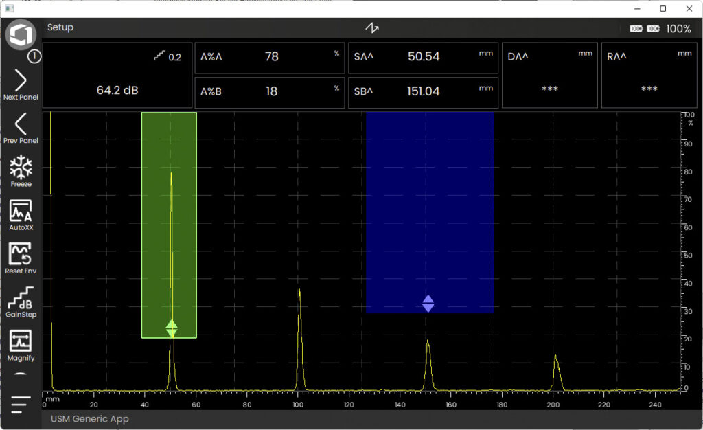Click the gain step icon beside 0.2
The width and height of the screenshot is (703, 430).
click(x=159, y=56)
